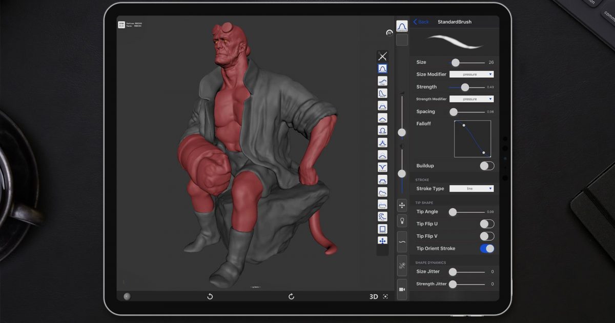Select the Clay brush icon
Screen dimensions: 615x323
(382, 81)
